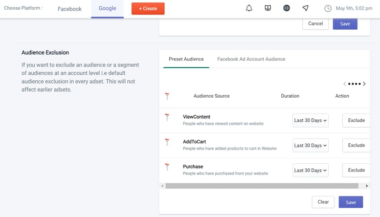
Task: Click the orange Create button
Action: [x=148, y=9]
